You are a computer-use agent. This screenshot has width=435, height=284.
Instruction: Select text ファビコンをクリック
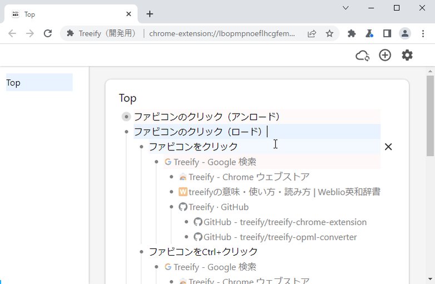click(x=193, y=146)
